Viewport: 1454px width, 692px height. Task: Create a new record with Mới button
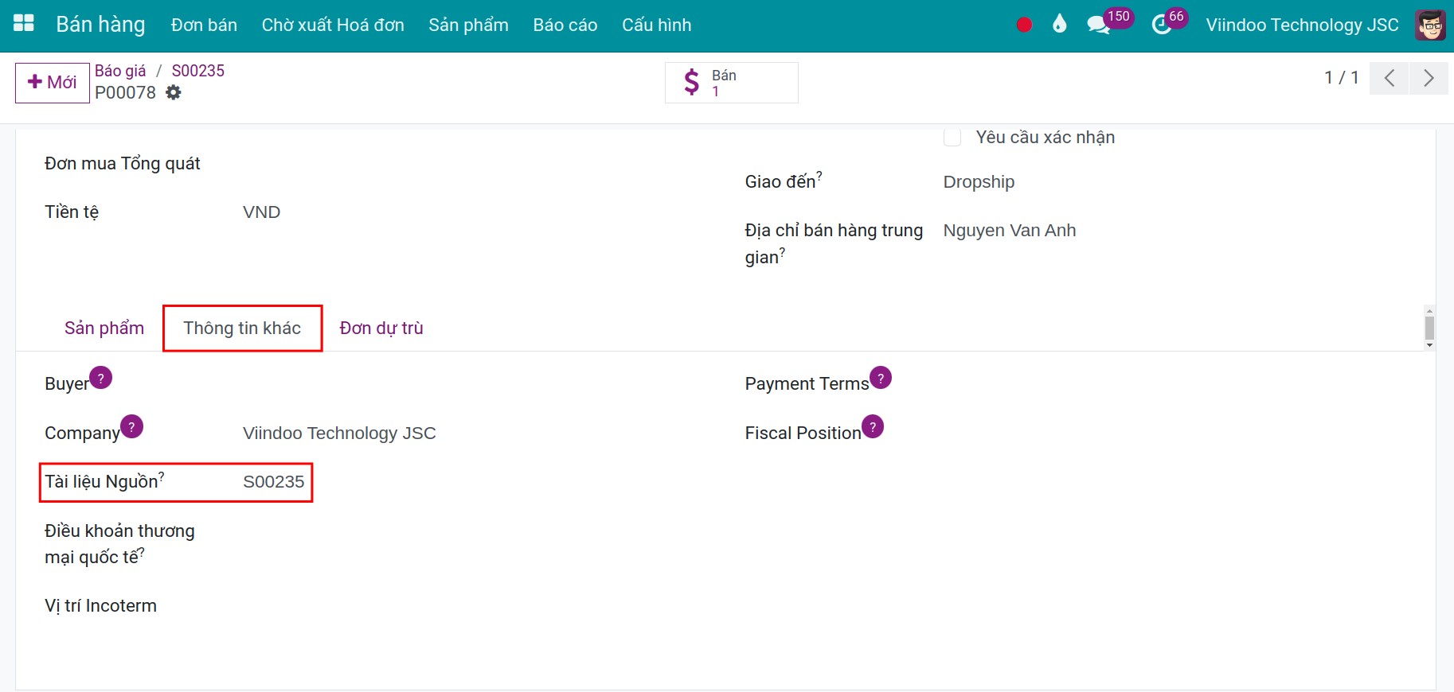[x=53, y=83]
